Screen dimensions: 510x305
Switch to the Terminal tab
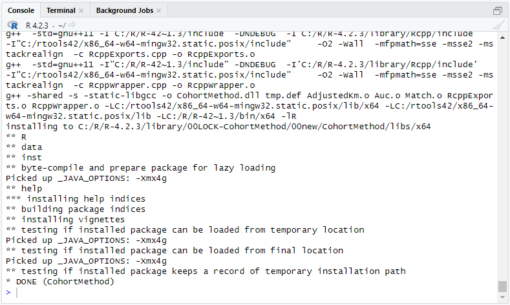click(61, 10)
